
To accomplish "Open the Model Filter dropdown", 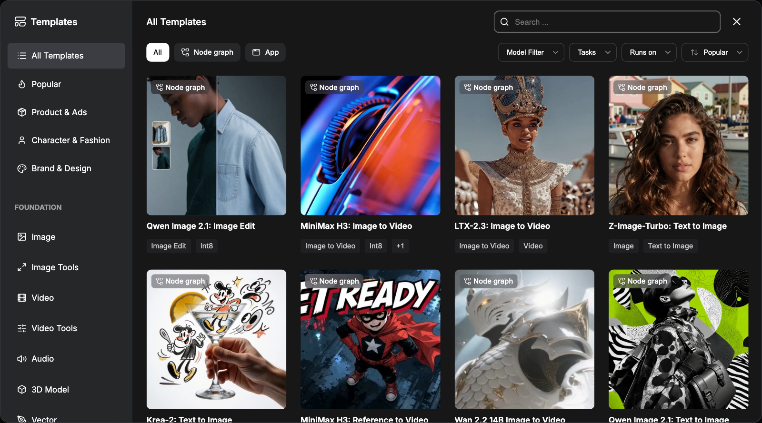I will pos(531,52).
